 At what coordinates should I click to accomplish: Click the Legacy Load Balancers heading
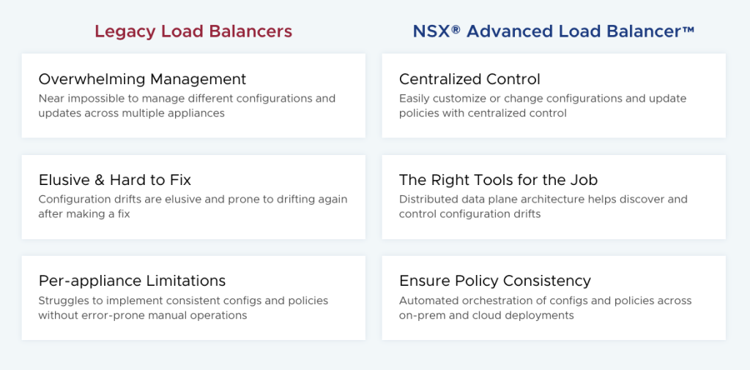click(193, 31)
